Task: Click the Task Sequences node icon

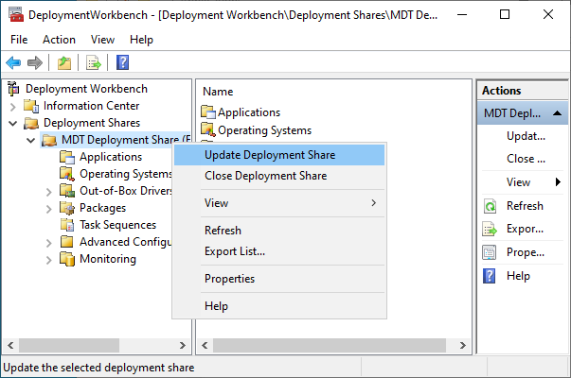Action: [x=67, y=225]
